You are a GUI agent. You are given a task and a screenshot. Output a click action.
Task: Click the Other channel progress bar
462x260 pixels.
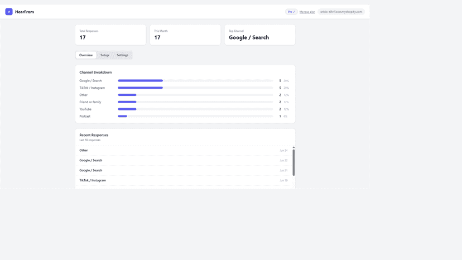coord(195,95)
